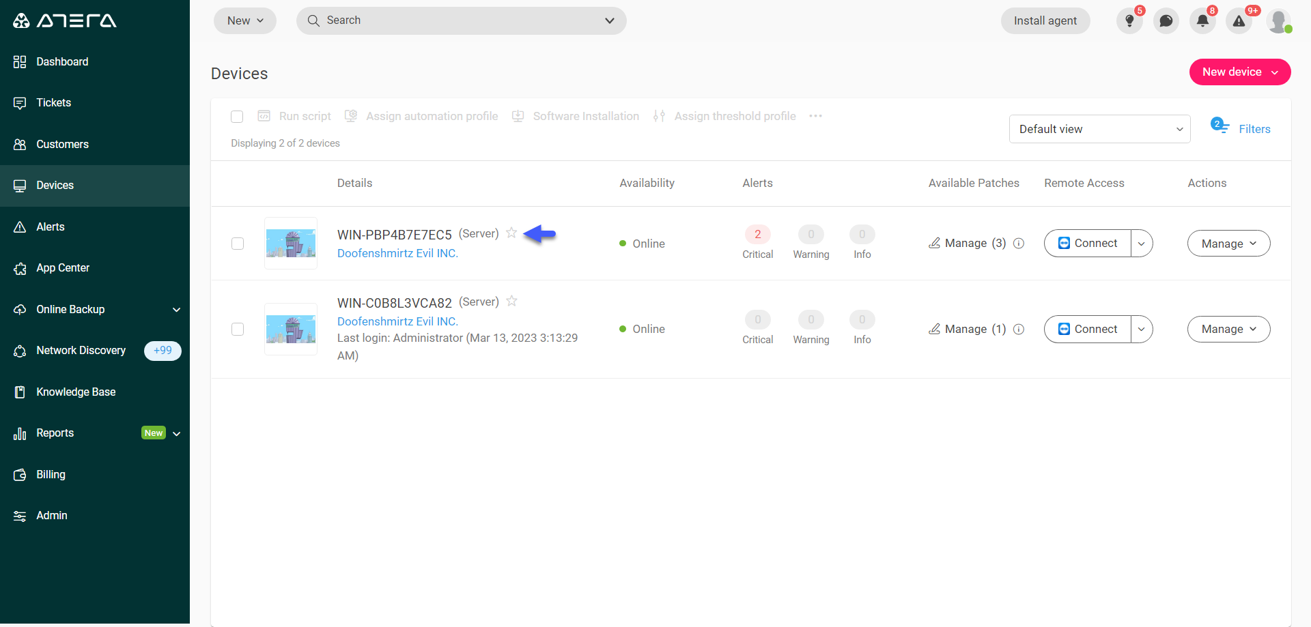Star the WIN-C0B8L3VCA82 device as favorite
Viewport: 1311px width, 627px height.
click(x=511, y=301)
